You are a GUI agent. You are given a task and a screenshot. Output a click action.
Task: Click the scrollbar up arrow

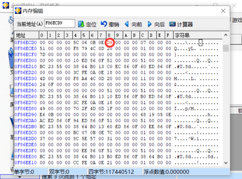(226, 35)
